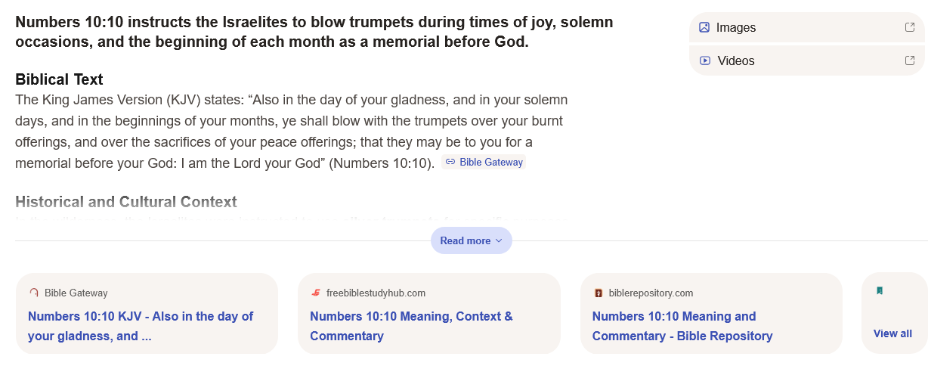Expand the answer with Read more
Viewport: 928px width, 372px height.
click(x=466, y=240)
